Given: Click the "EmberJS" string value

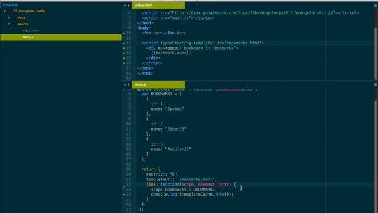Looking at the screenshot, I should [x=176, y=129].
